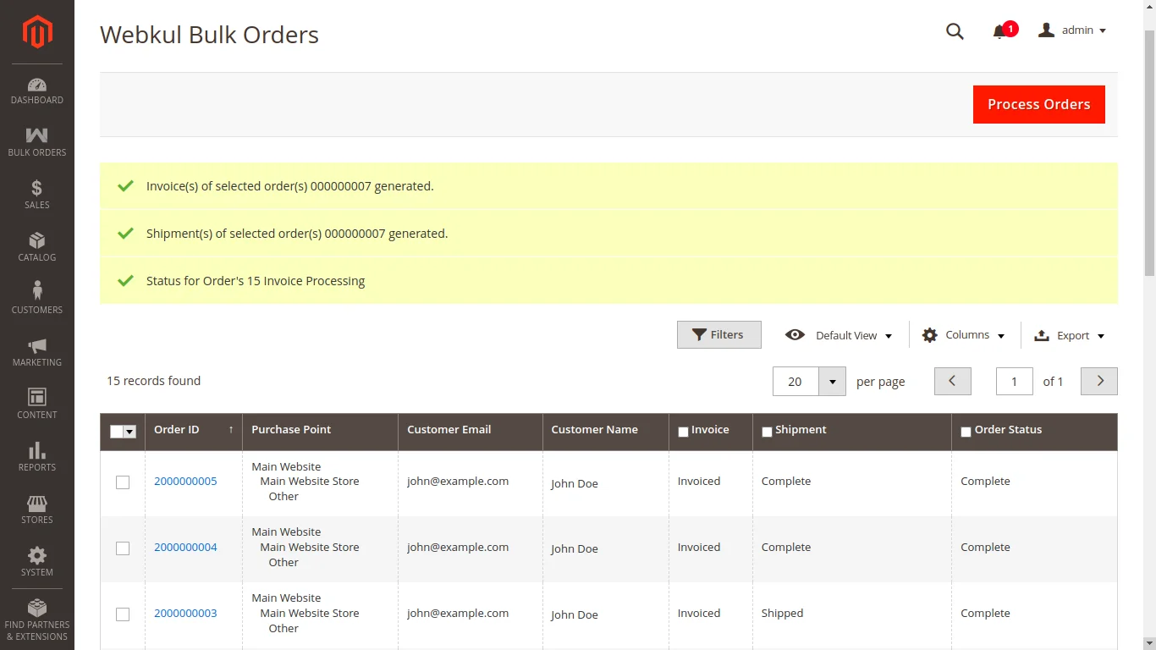Open the Dashboard from the sidebar
1156x650 pixels.
coord(36,88)
